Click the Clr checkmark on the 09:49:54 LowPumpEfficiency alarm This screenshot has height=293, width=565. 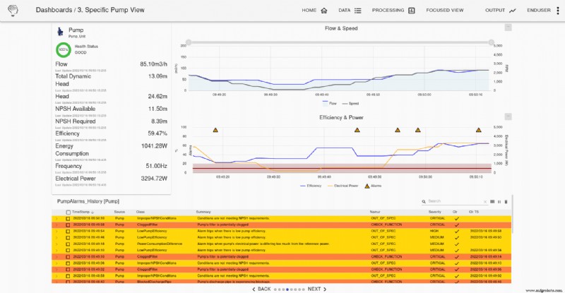click(456, 232)
